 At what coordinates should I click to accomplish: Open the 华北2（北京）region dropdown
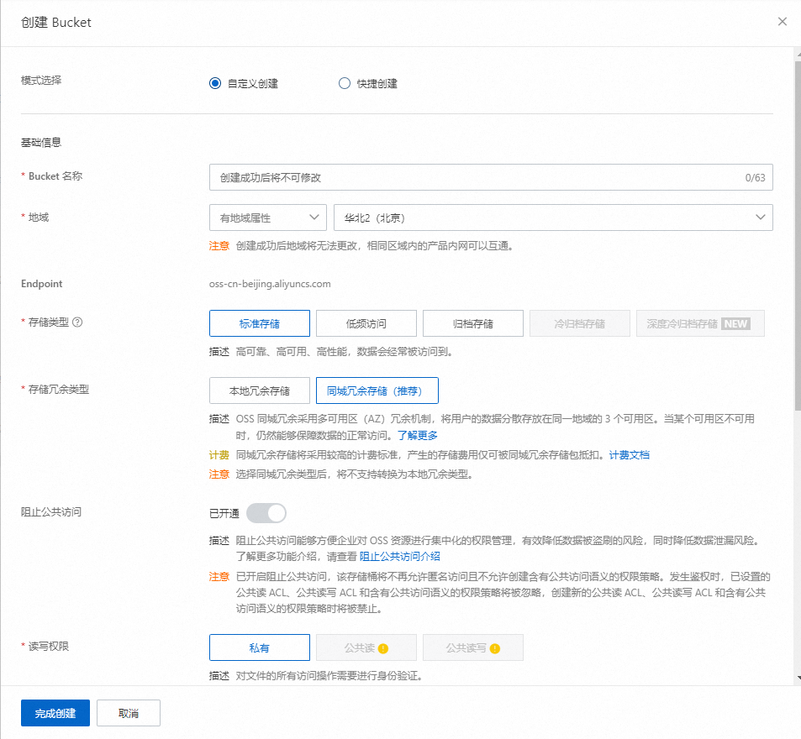pyautogui.click(x=553, y=218)
